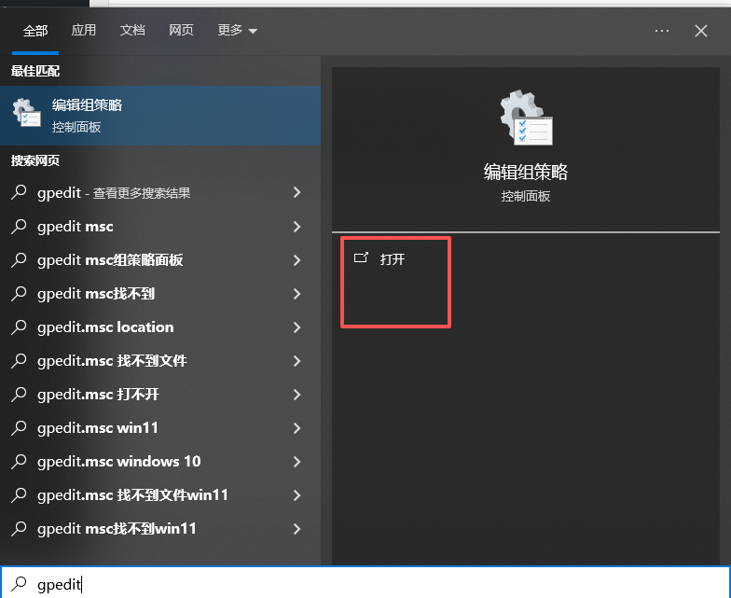731x598 pixels.
Task: Switch to the 网页 tab
Action: [181, 31]
